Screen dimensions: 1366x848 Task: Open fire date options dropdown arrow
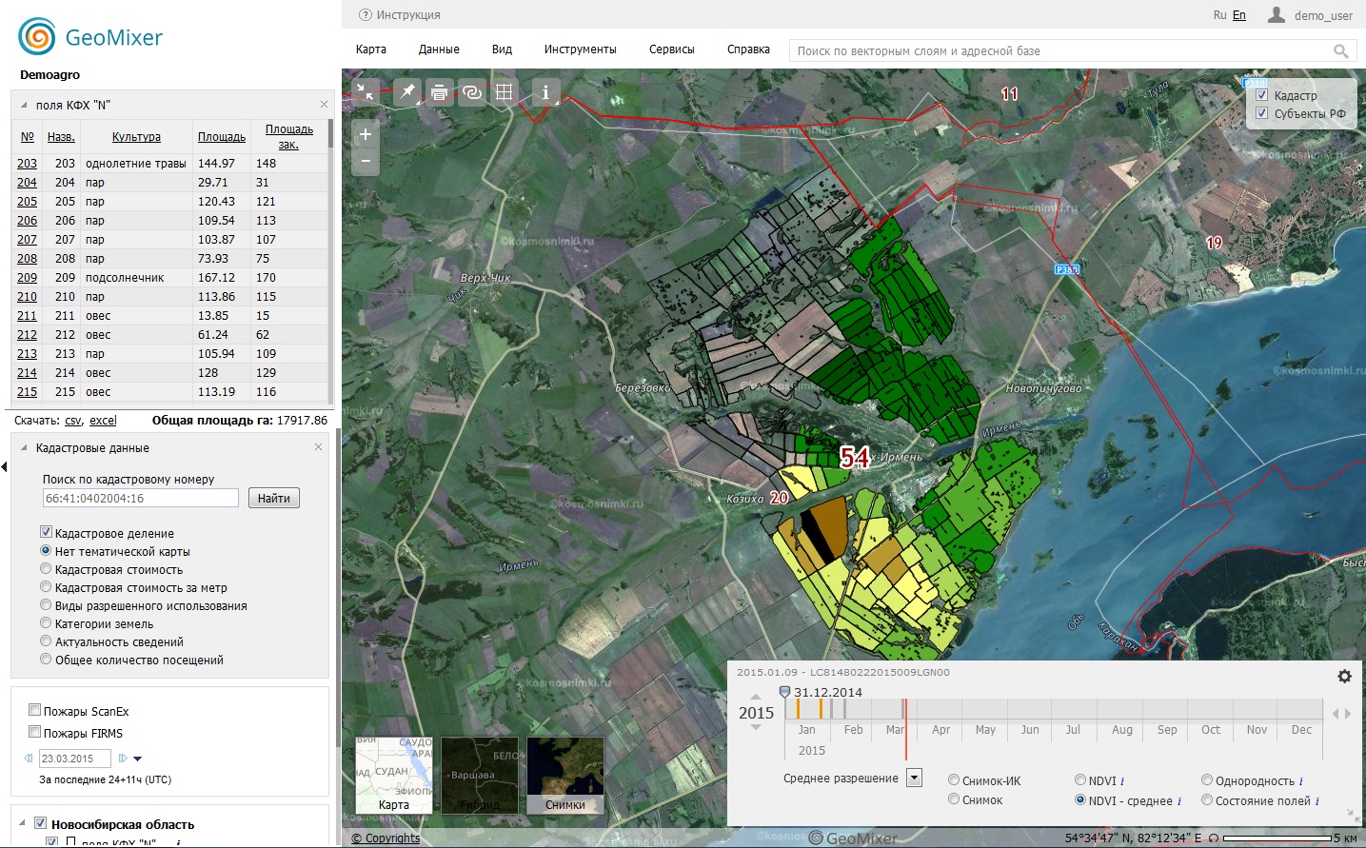pos(138,759)
